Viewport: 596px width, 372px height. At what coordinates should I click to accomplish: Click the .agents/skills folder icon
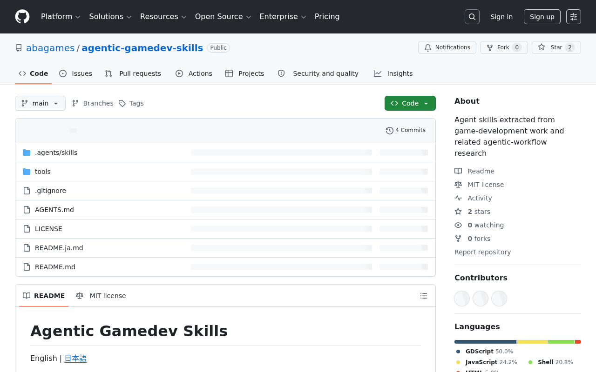point(27,153)
